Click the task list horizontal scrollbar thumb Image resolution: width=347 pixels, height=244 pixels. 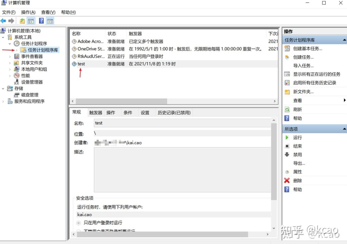122,101
